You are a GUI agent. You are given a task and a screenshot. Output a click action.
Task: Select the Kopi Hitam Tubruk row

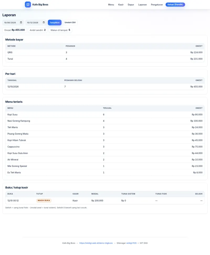pyautogui.click(x=105, y=140)
